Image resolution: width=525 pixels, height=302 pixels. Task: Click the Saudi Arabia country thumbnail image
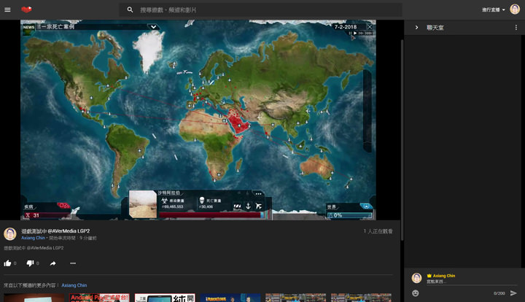tap(143, 204)
